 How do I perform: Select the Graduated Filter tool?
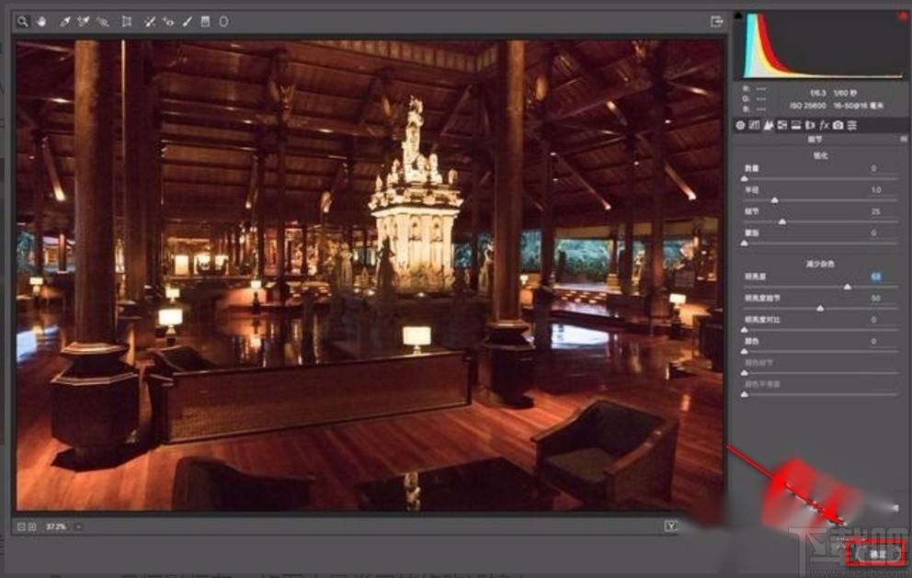pos(205,20)
